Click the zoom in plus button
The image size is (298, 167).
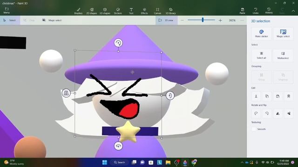[x=220, y=20]
